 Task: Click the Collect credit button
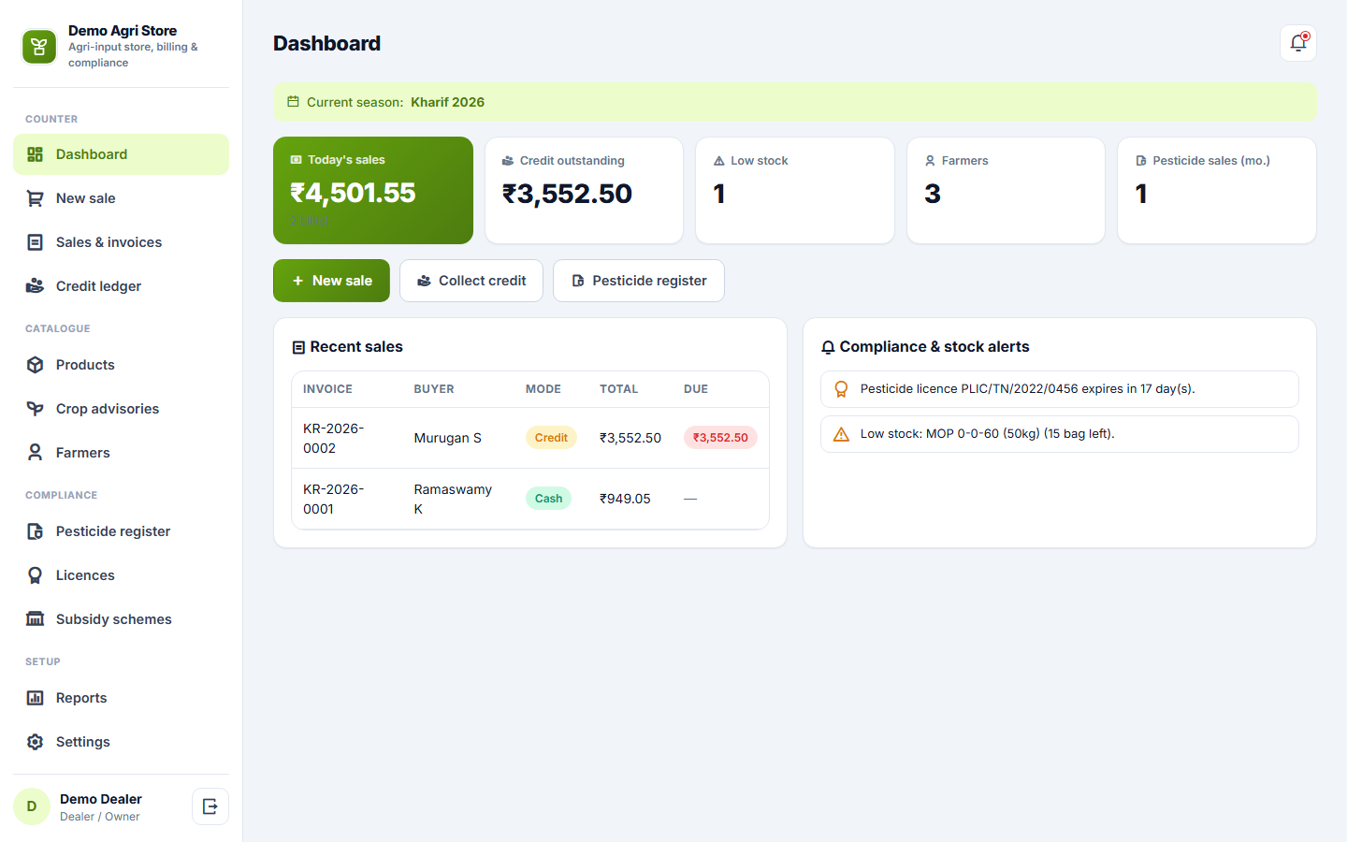coord(471,281)
